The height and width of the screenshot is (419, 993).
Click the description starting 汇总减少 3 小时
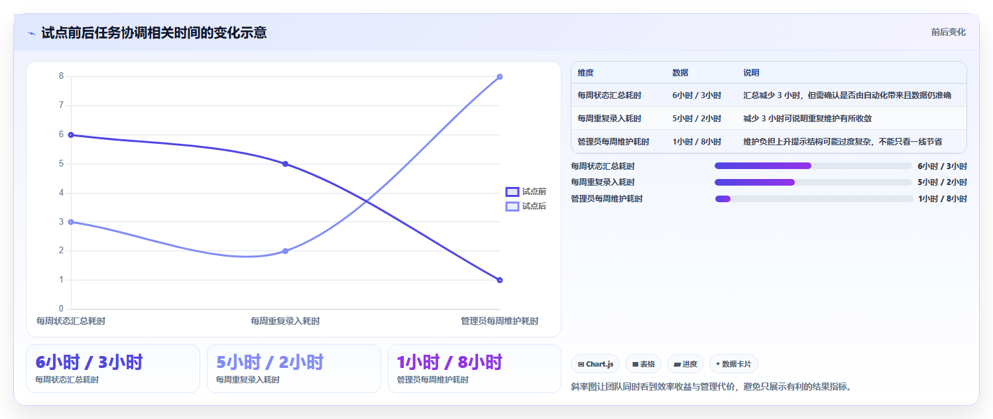(x=847, y=95)
